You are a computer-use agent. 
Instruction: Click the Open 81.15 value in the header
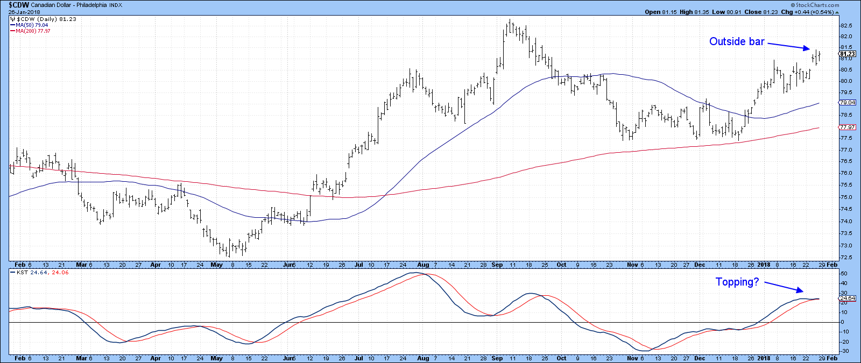click(660, 12)
